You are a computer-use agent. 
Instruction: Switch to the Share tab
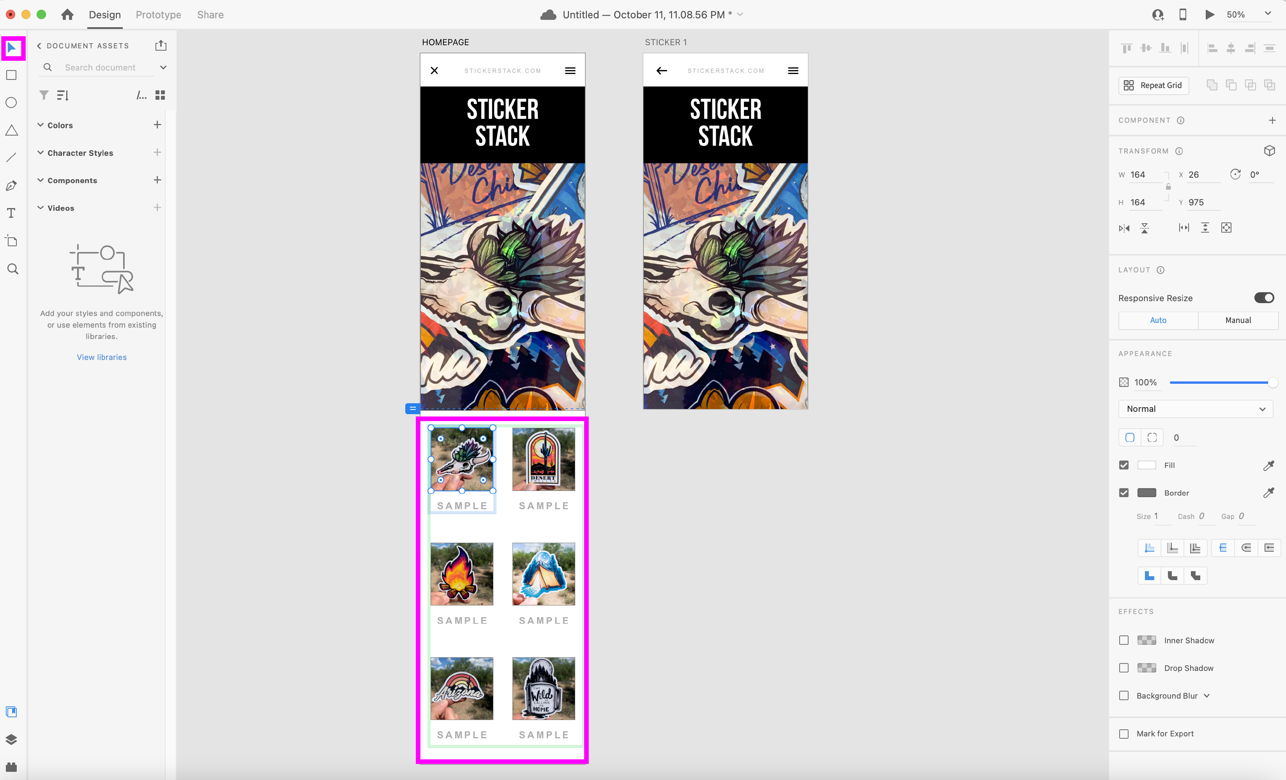pos(210,14)
